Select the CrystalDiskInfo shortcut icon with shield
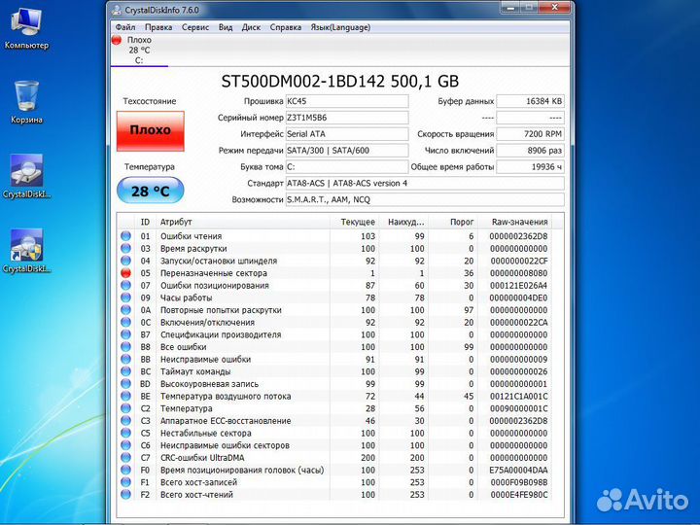 point(26,251)
